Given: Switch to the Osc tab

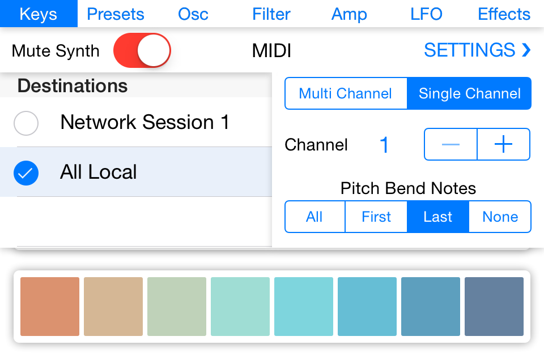Looking at the screenshot, I should click(193, 14).
